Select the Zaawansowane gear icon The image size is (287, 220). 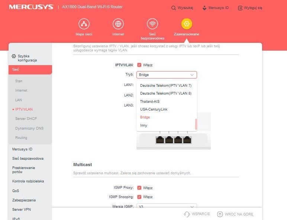pos(187,24)
